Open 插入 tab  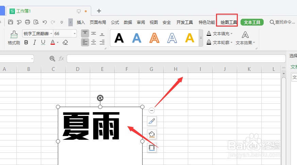pyautogui.click(x=81, y=22)
